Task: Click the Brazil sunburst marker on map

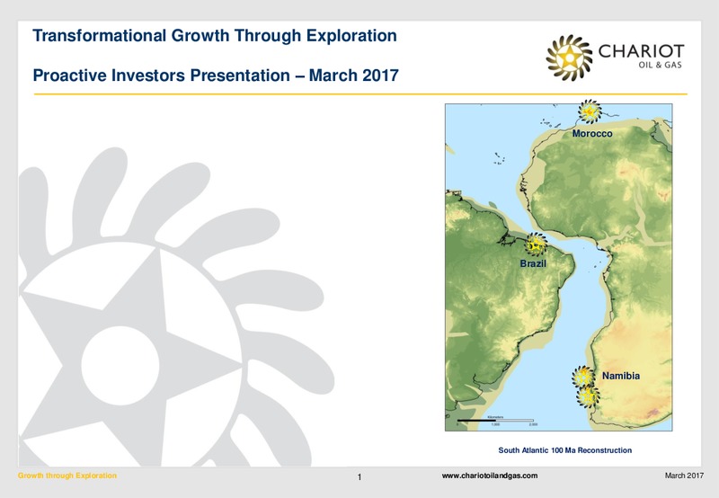Action: click(x=536, y=244)
